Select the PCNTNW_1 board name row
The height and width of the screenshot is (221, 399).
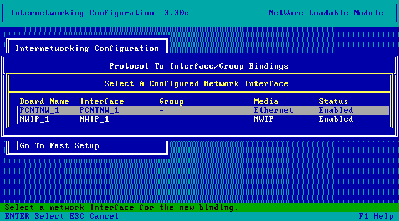coord(39,110)
